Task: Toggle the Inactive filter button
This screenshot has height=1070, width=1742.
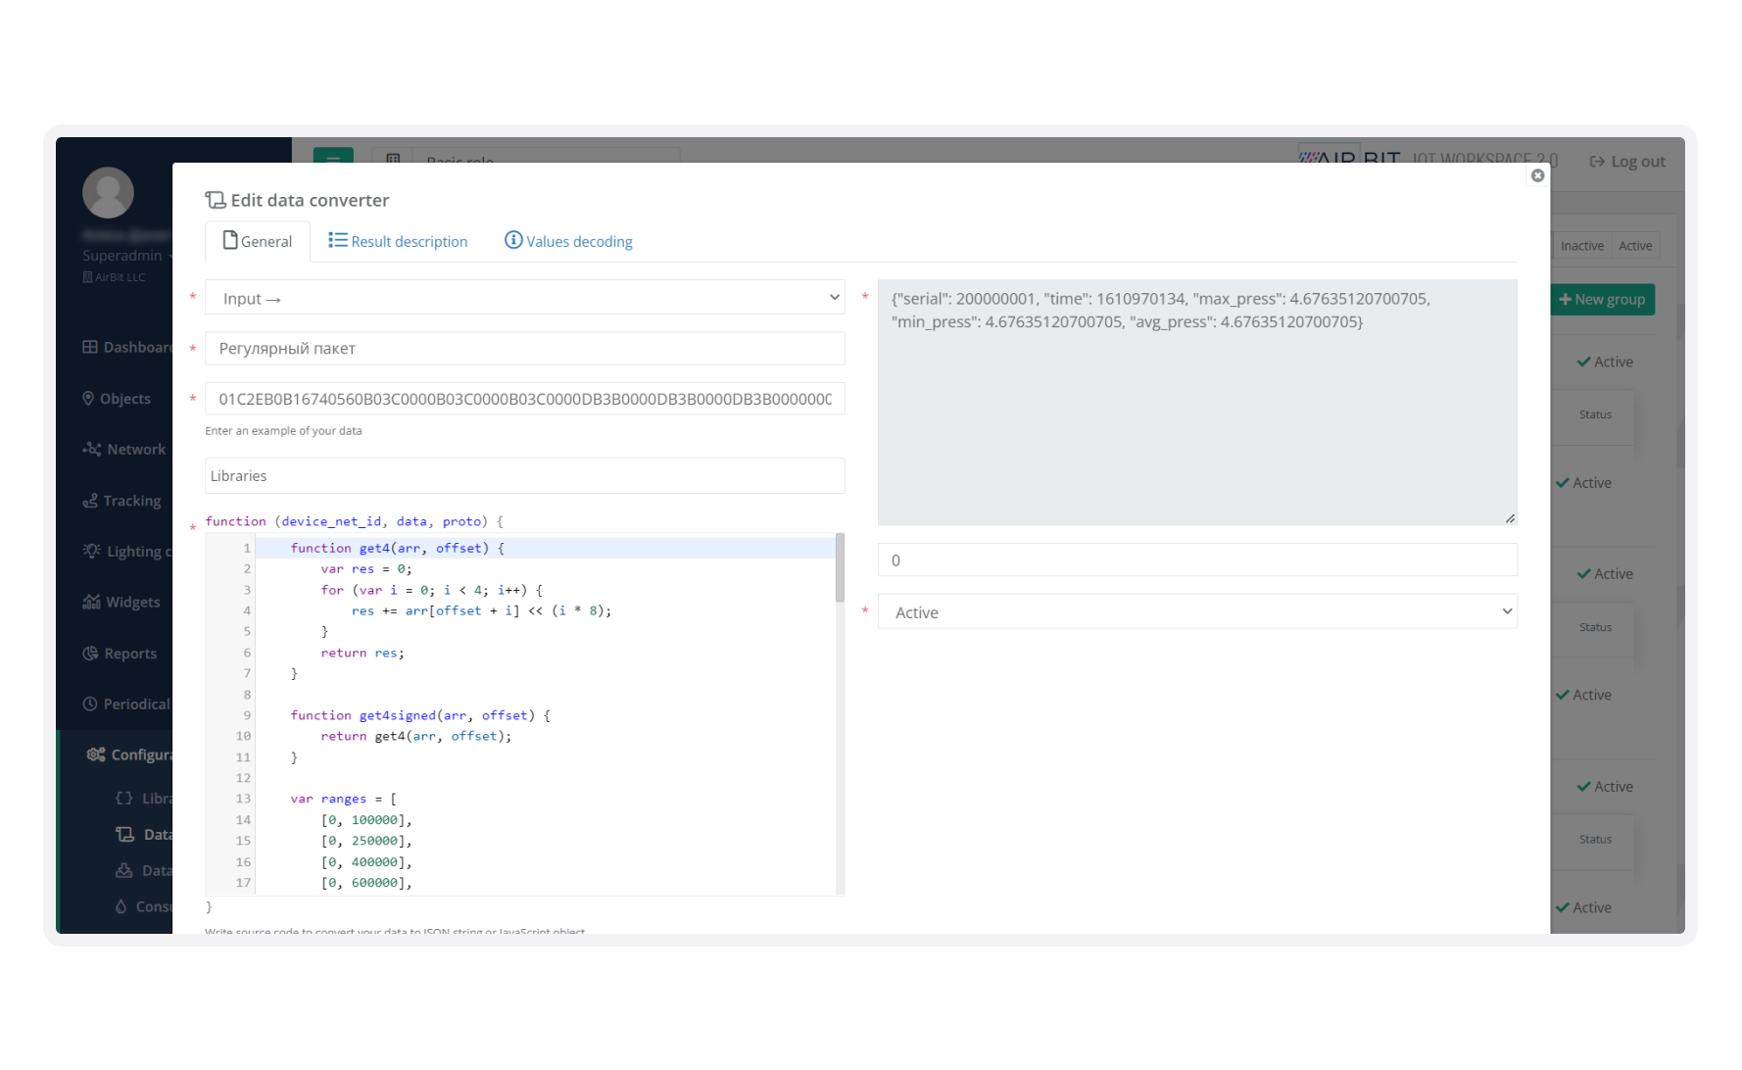Action: pos(1581,246)
